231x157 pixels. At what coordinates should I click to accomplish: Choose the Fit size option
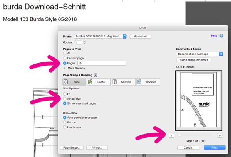coord(65,94)
